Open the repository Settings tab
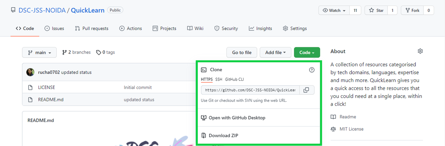The width and height of the screenshot is (445, 146). 295,29
